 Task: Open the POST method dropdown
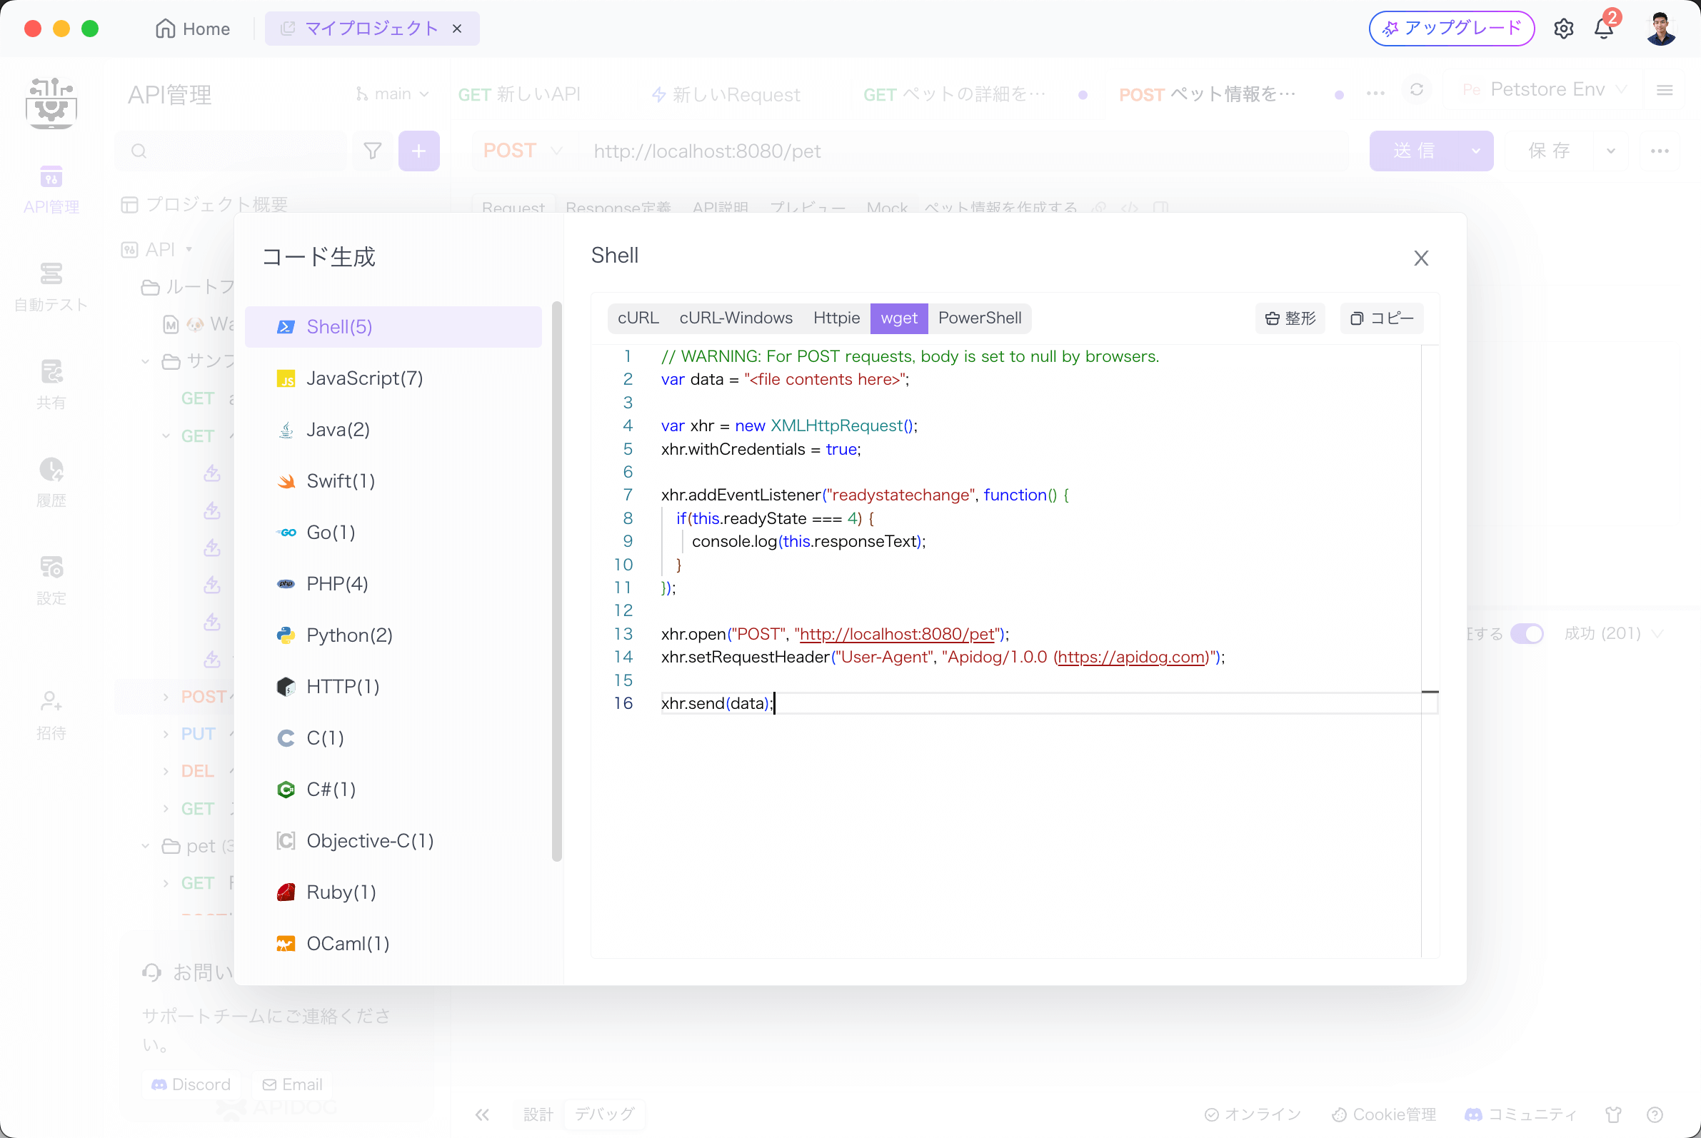click(523, 151)
